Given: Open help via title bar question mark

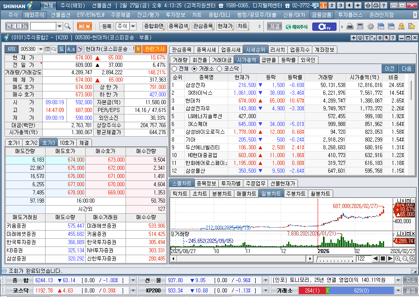Looking at the screenshot, I should pyautogui.click(x=383, y=5).
